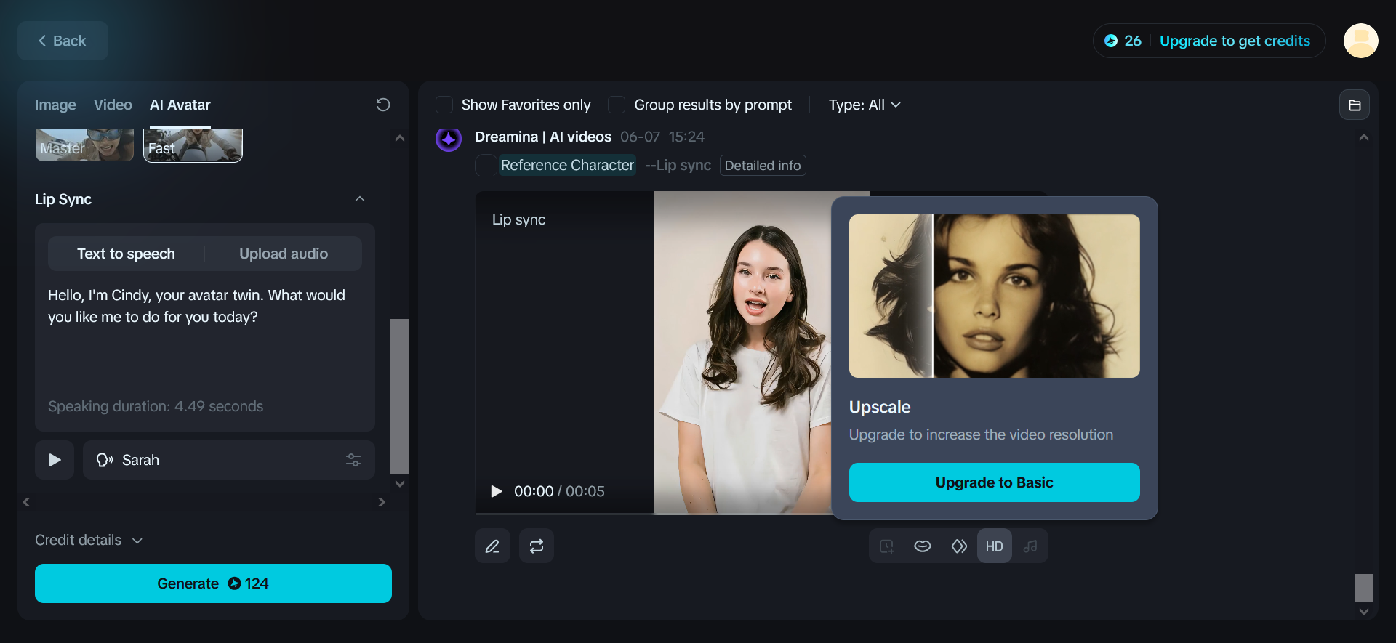This screenshot has height=643, width=1396.
Task: Click left panel scroll-up arrow
Action: 400,138
